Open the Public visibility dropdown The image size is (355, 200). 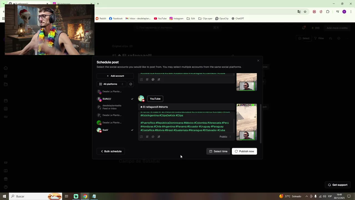pos(225,137)
